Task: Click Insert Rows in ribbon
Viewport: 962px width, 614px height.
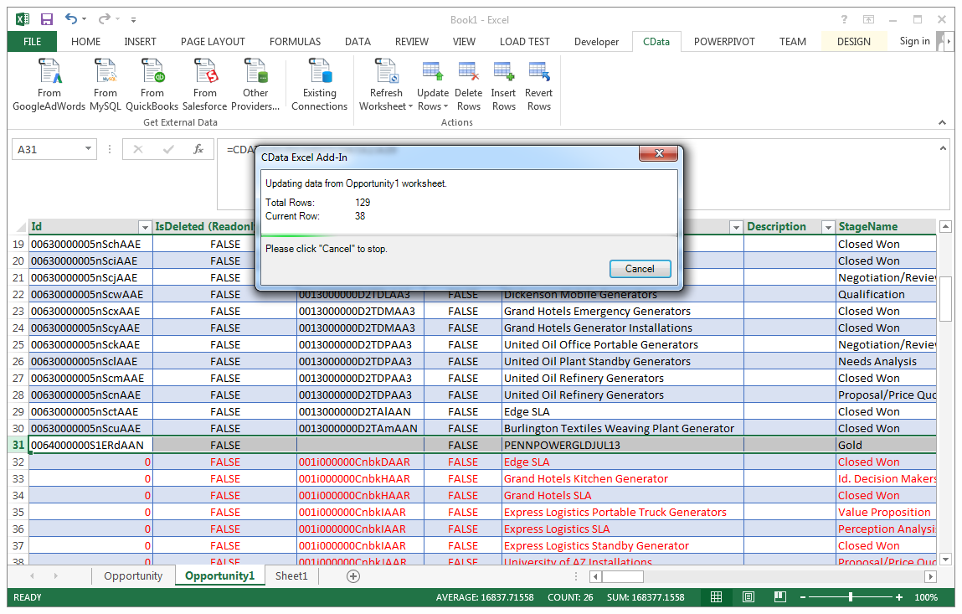Action: [504, 85]
